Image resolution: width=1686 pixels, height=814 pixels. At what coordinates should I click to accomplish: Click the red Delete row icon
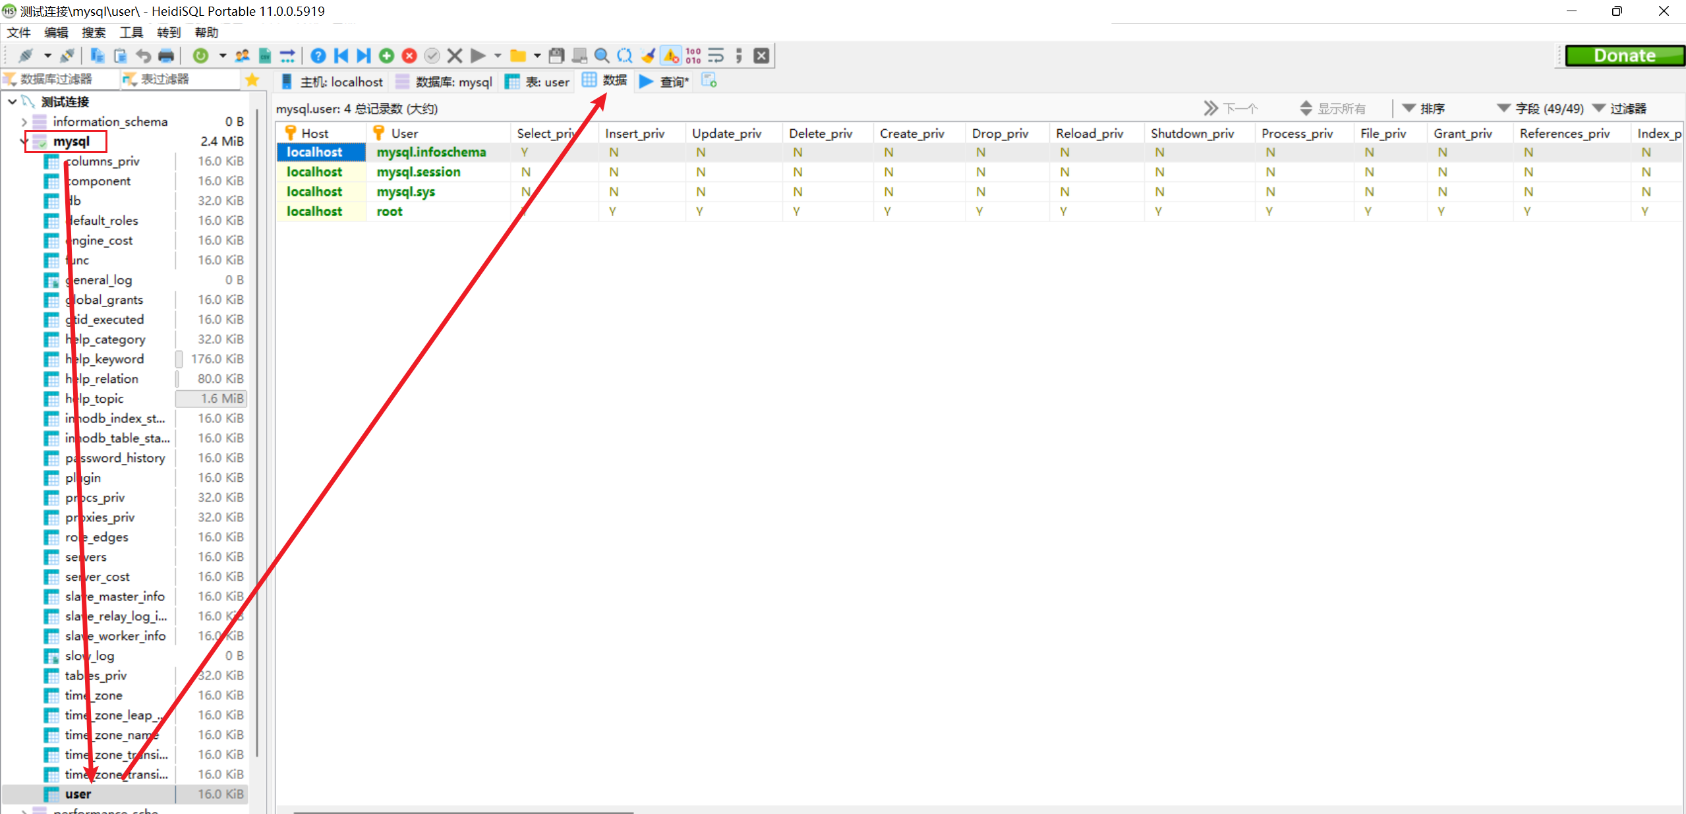[409, 56]
